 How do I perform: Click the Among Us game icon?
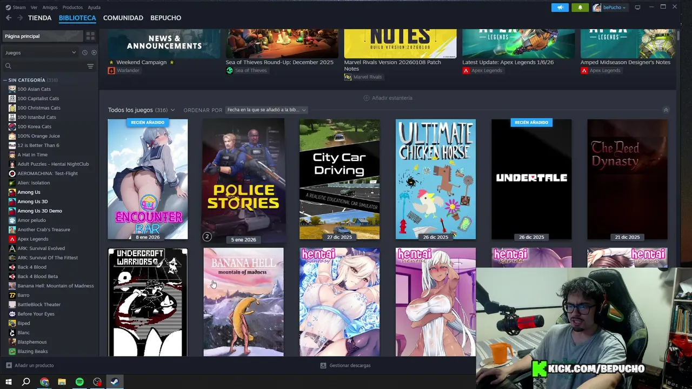(12, 192)
